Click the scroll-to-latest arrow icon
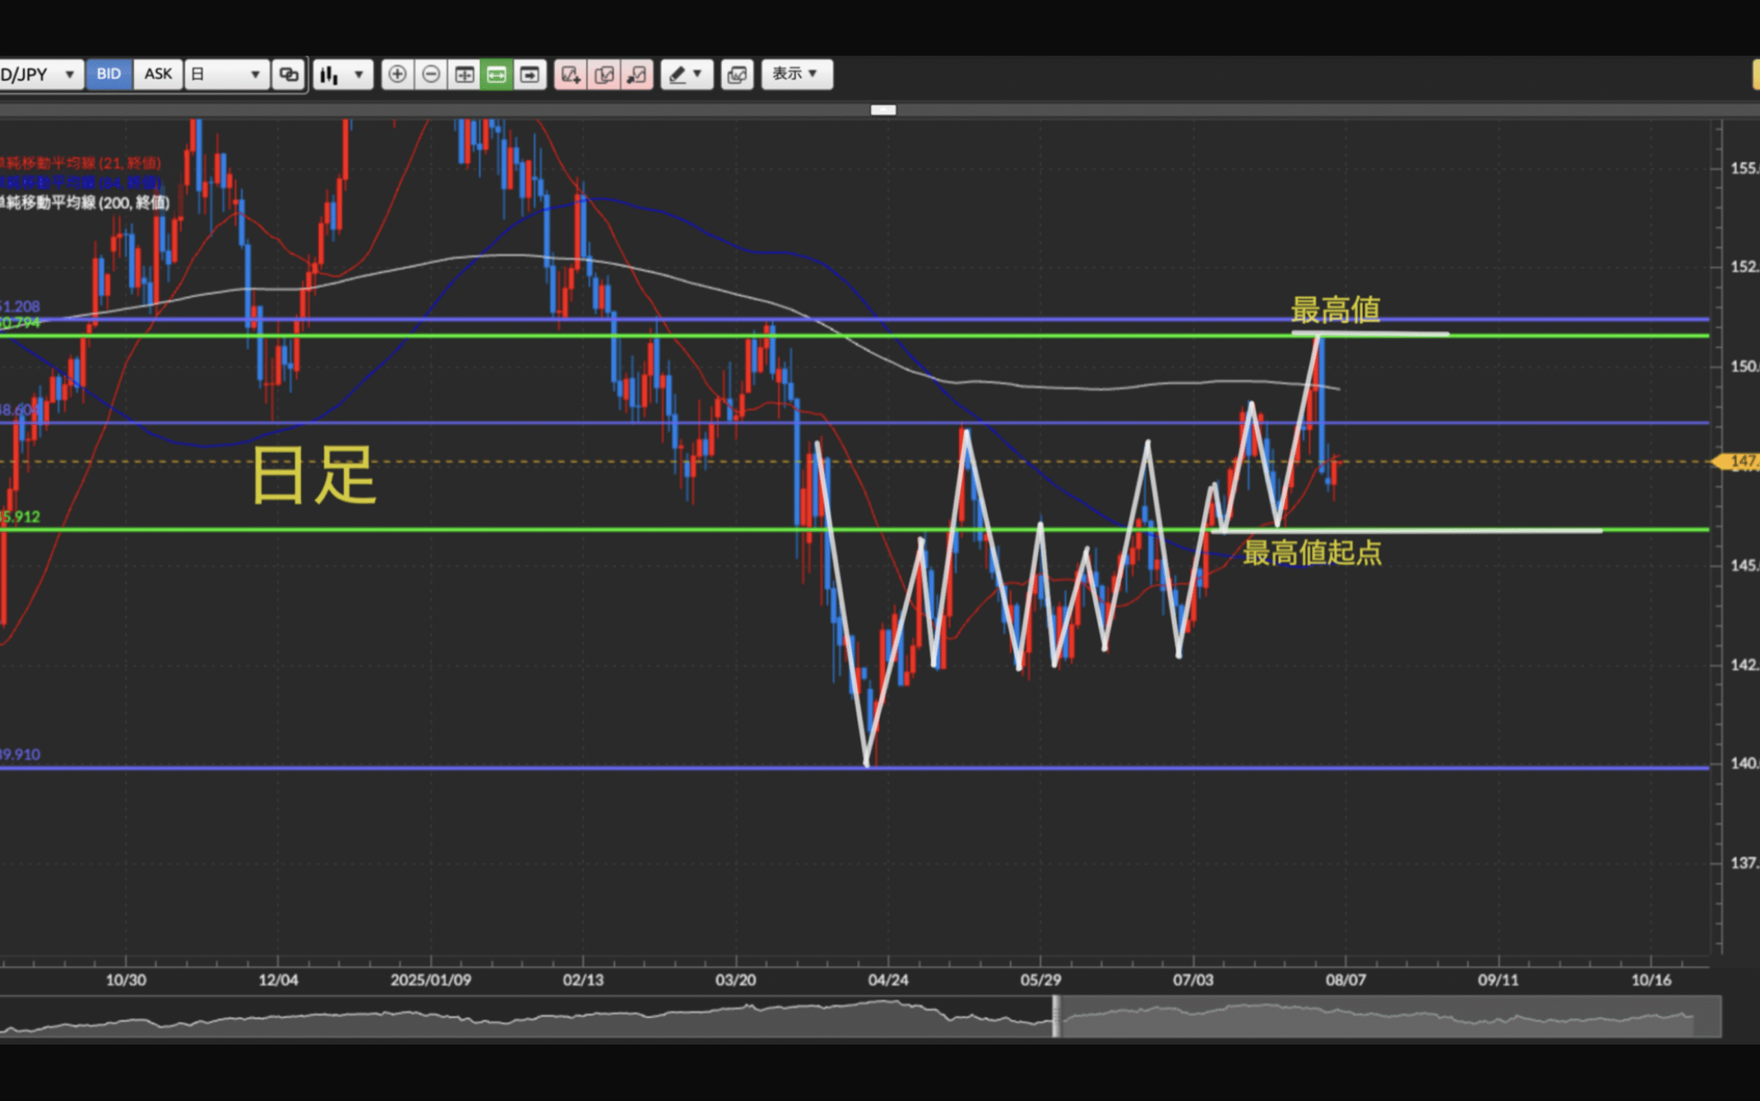The width and height of the screenshot is (1760, 1101). (529, 74)
